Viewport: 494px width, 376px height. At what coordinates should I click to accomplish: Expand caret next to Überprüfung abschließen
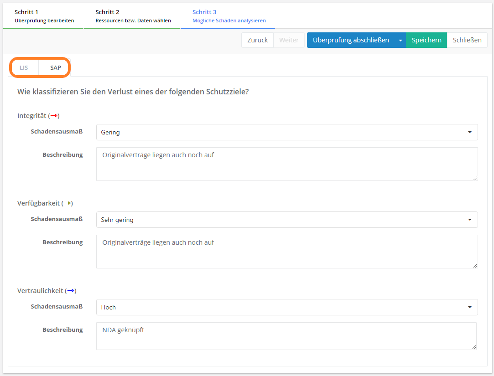(400, 40)
